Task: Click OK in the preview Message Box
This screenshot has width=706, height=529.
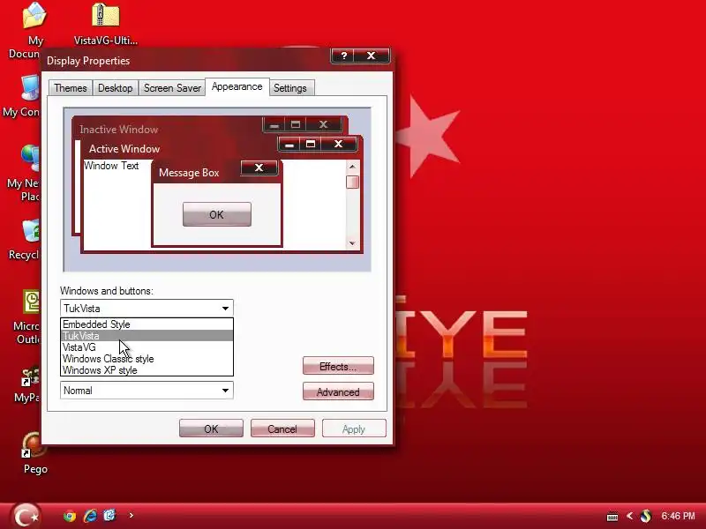Action: (x=216, y=214)
